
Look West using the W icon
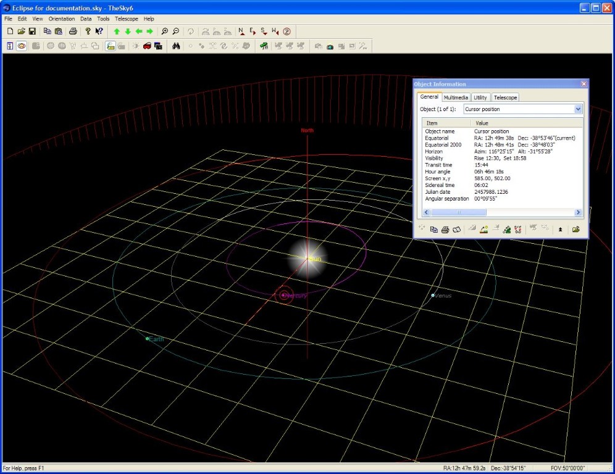click(275, 31)
